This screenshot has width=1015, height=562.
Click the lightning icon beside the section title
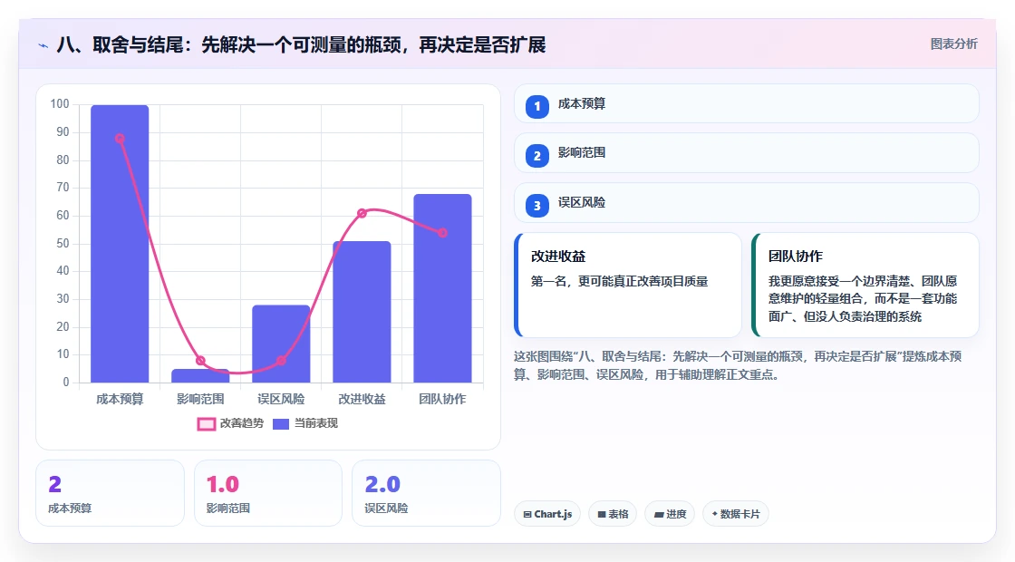(43, 45)
